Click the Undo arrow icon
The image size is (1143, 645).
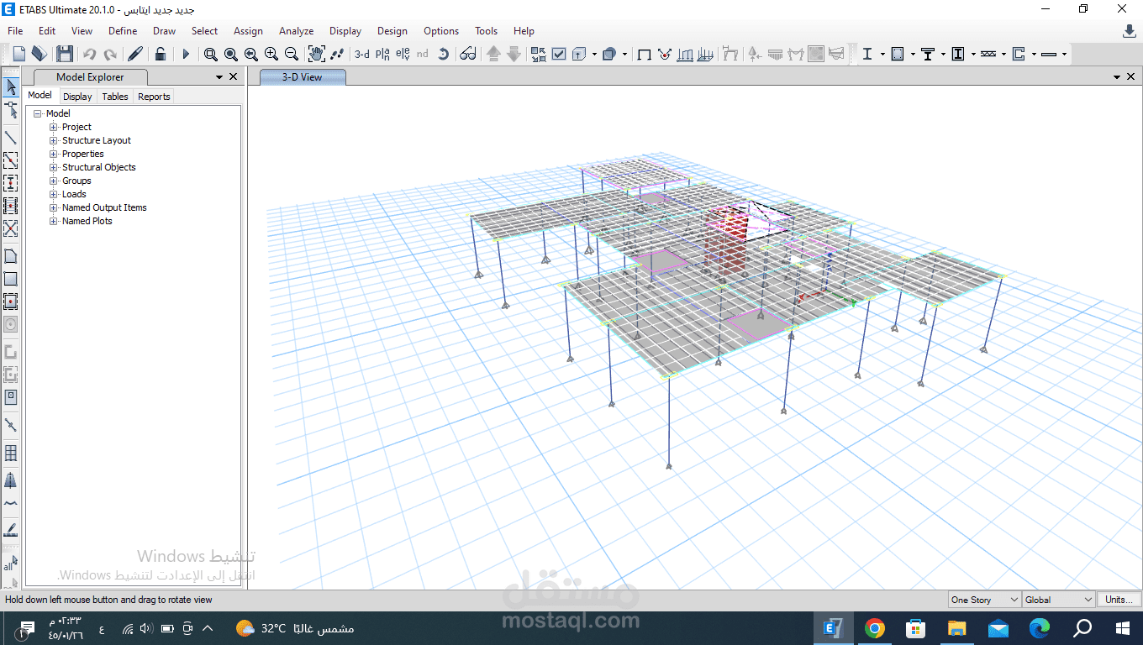click(89, 54)
